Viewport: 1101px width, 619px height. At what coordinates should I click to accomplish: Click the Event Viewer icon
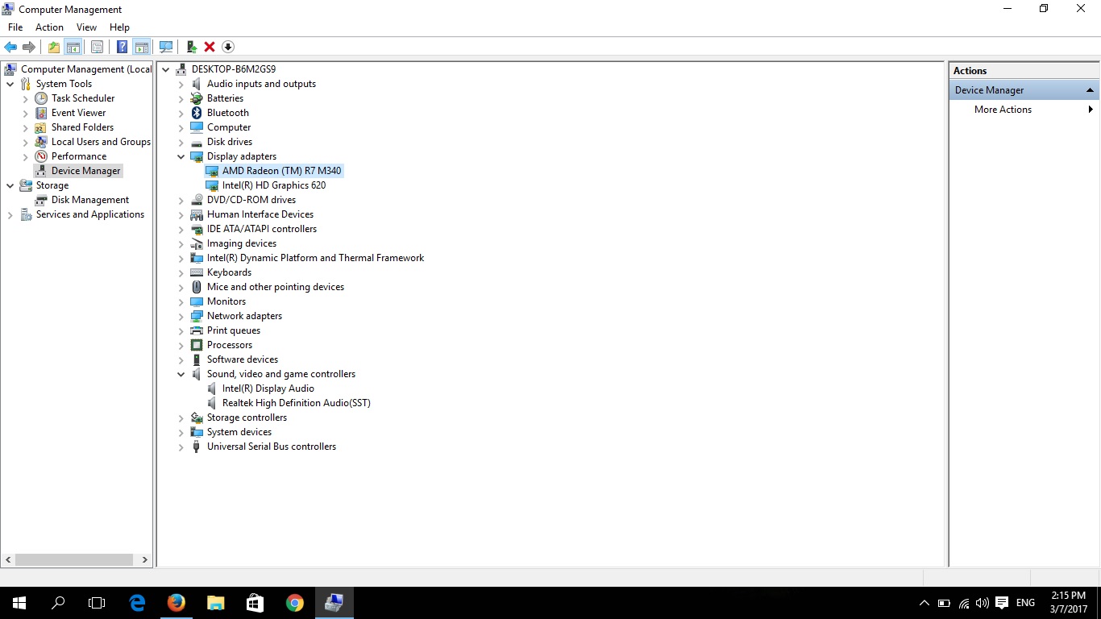pos(41,113)
